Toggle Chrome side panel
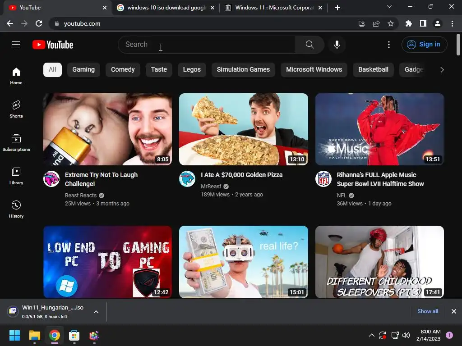This screenshot has height=346, width=462. (423, 23)
